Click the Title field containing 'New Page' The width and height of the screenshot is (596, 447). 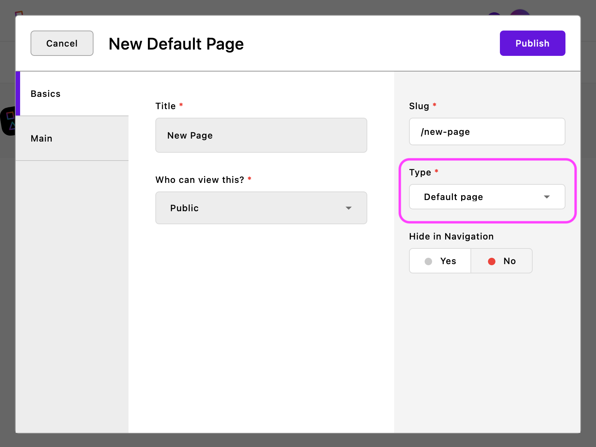(x=261, y=135)
